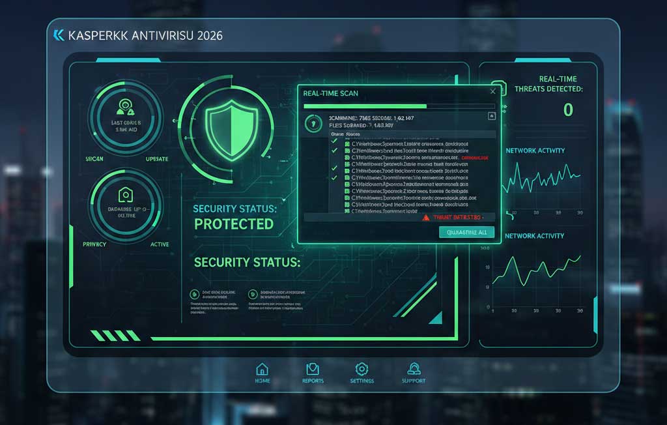Toggle the last green checkmark in scan results
Screen dimensions: 667x425
[334, 177]
